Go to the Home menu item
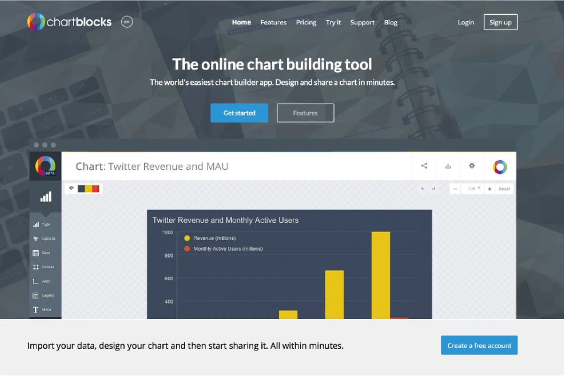This screenshot has height=376, width=564. click(242, 22)
